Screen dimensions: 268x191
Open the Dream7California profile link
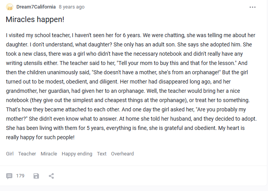click(x=36, y=7)
